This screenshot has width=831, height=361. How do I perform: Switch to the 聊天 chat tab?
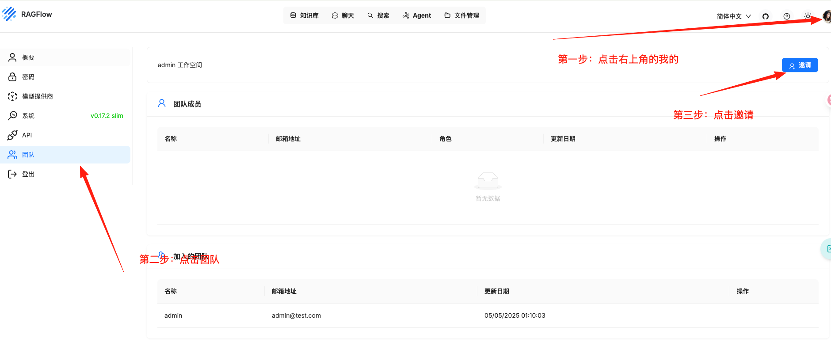click(x=343, y=15)
